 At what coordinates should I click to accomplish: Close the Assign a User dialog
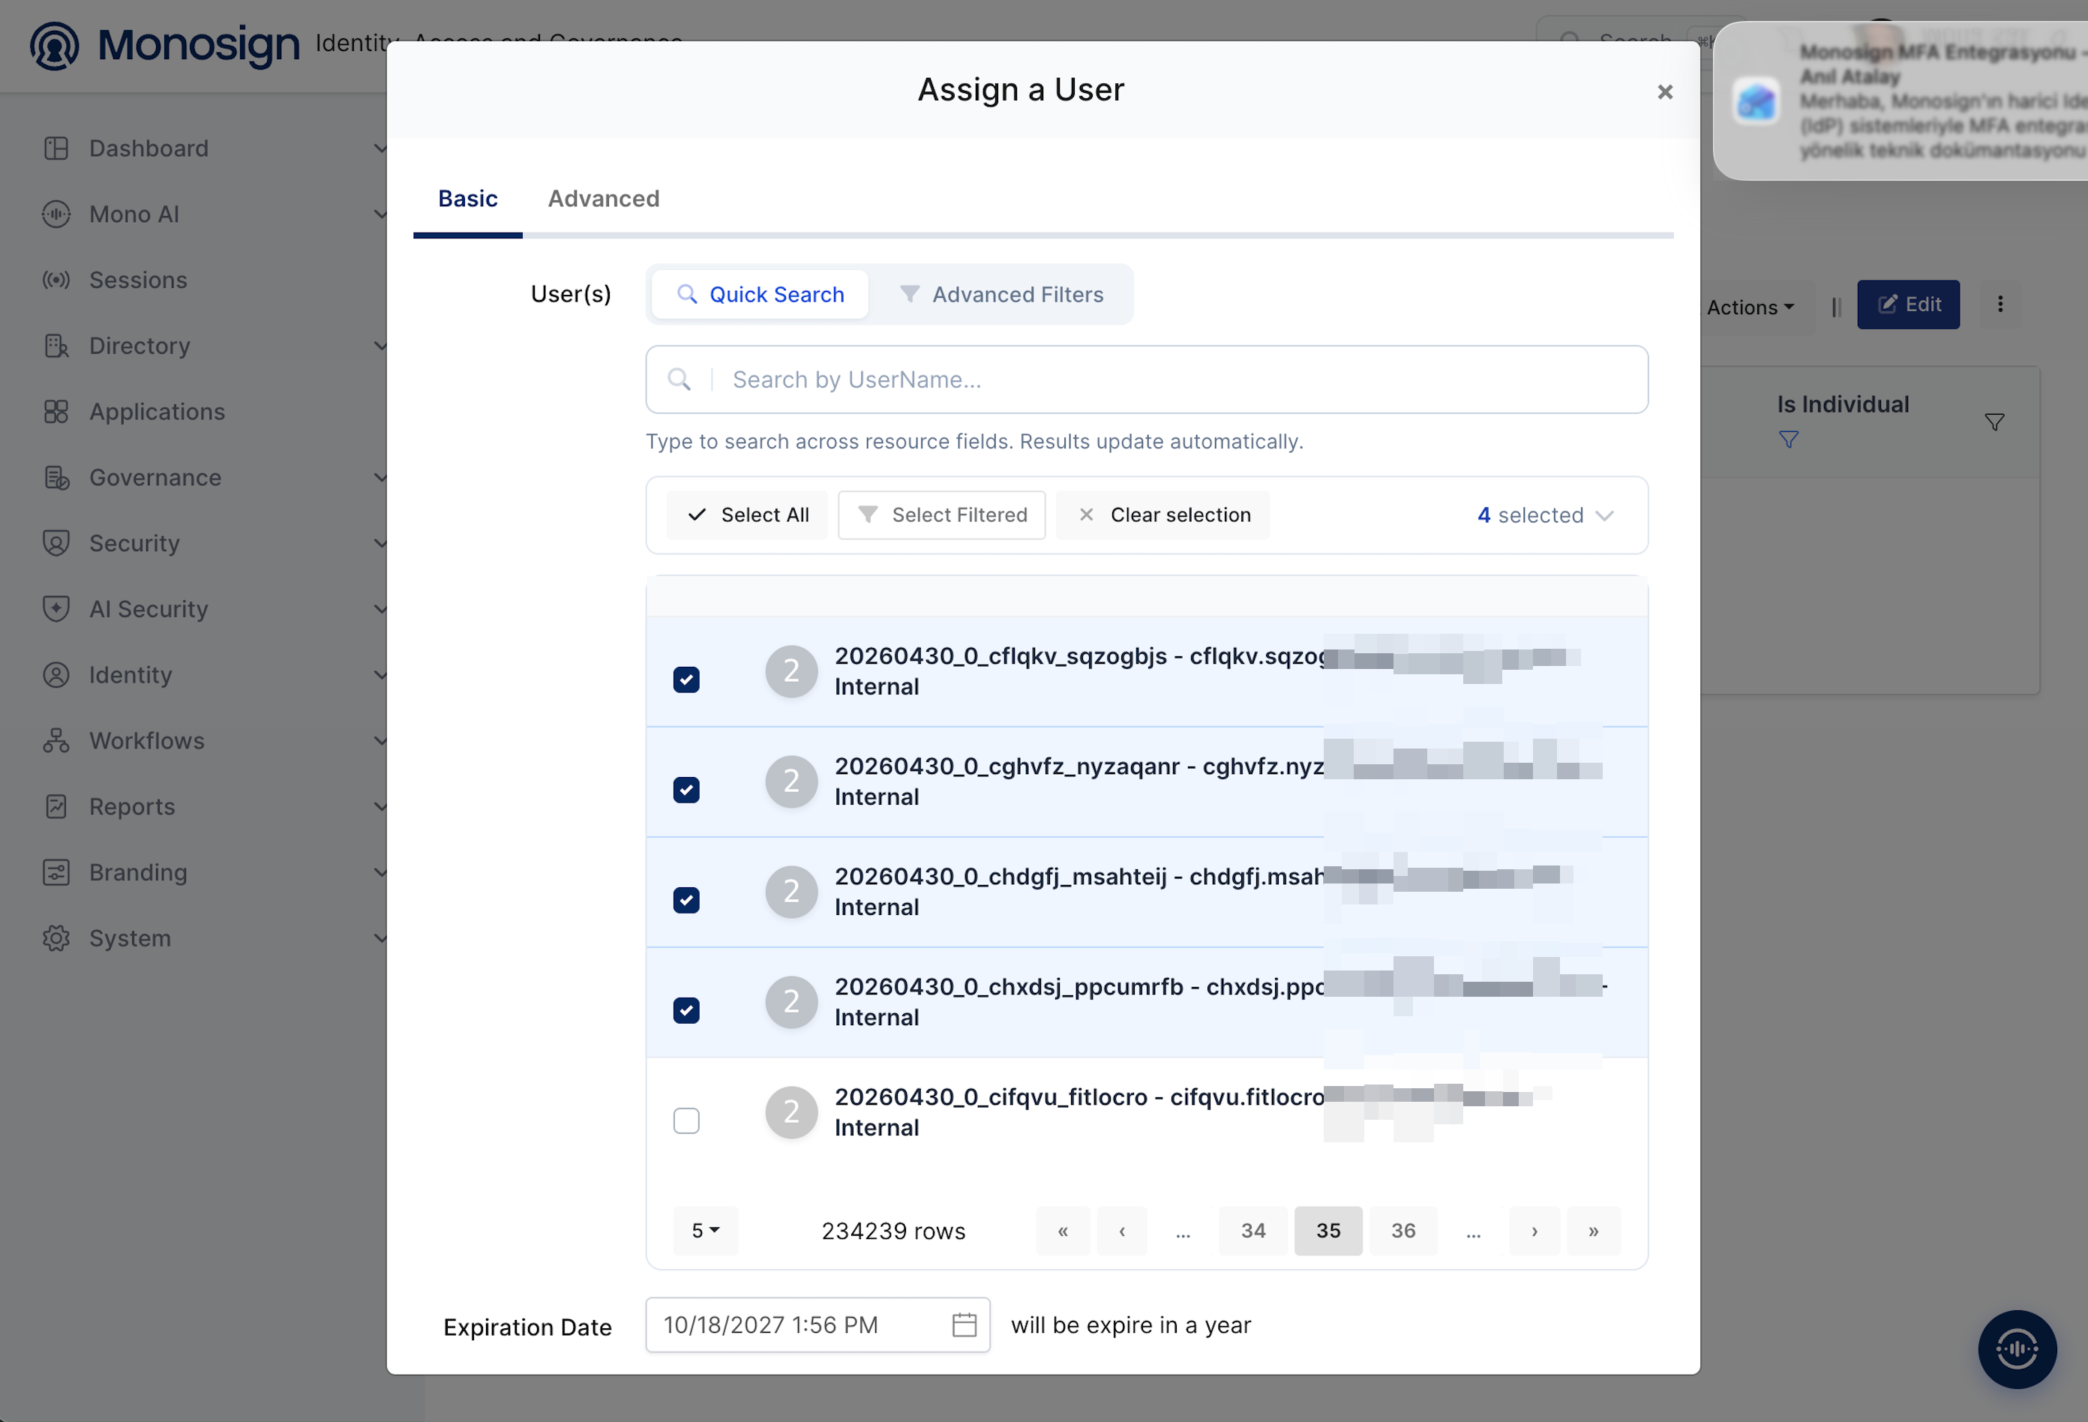point(1665,91)
